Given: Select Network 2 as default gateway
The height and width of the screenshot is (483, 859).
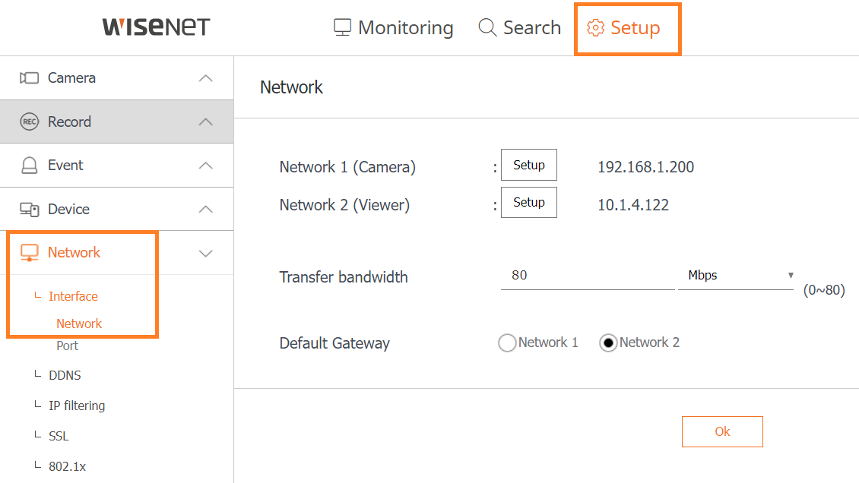Looking at the screenshot, I should [608, 343].
